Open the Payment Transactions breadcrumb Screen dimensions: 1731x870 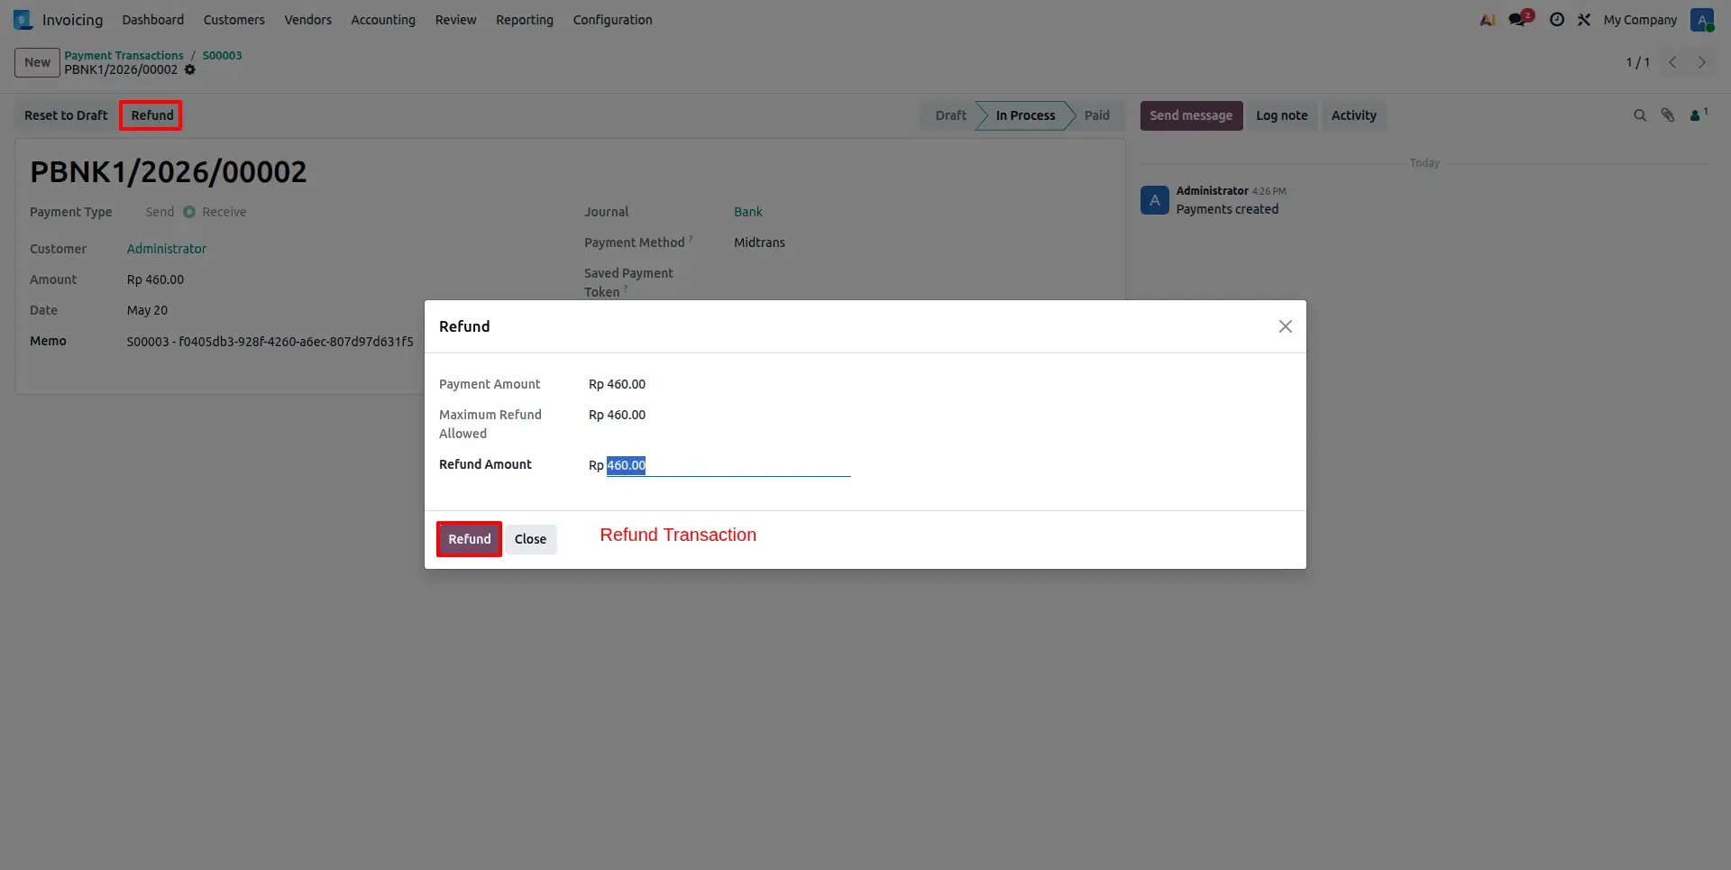(124, 55)
